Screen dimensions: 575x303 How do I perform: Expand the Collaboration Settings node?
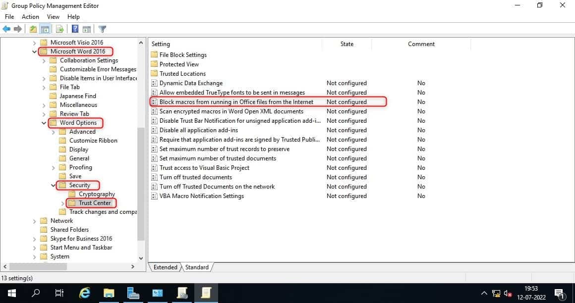coord(44,61)
